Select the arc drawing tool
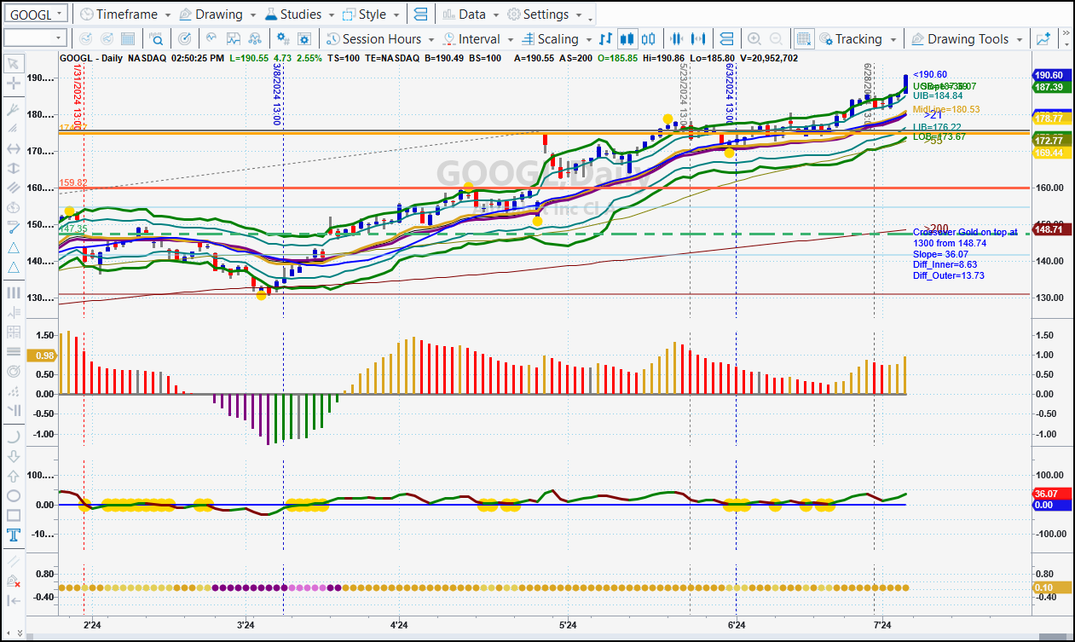The height and width of the screenshot is (642, 1075). pos(14,437)
